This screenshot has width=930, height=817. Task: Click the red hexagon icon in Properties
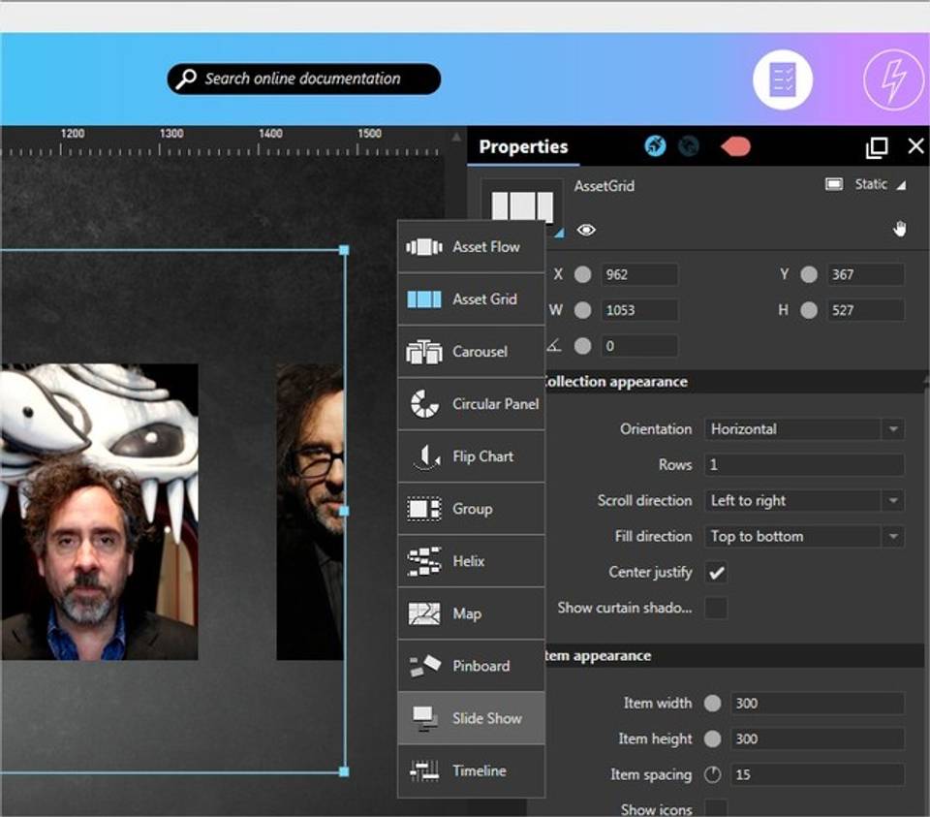(735, 146)
